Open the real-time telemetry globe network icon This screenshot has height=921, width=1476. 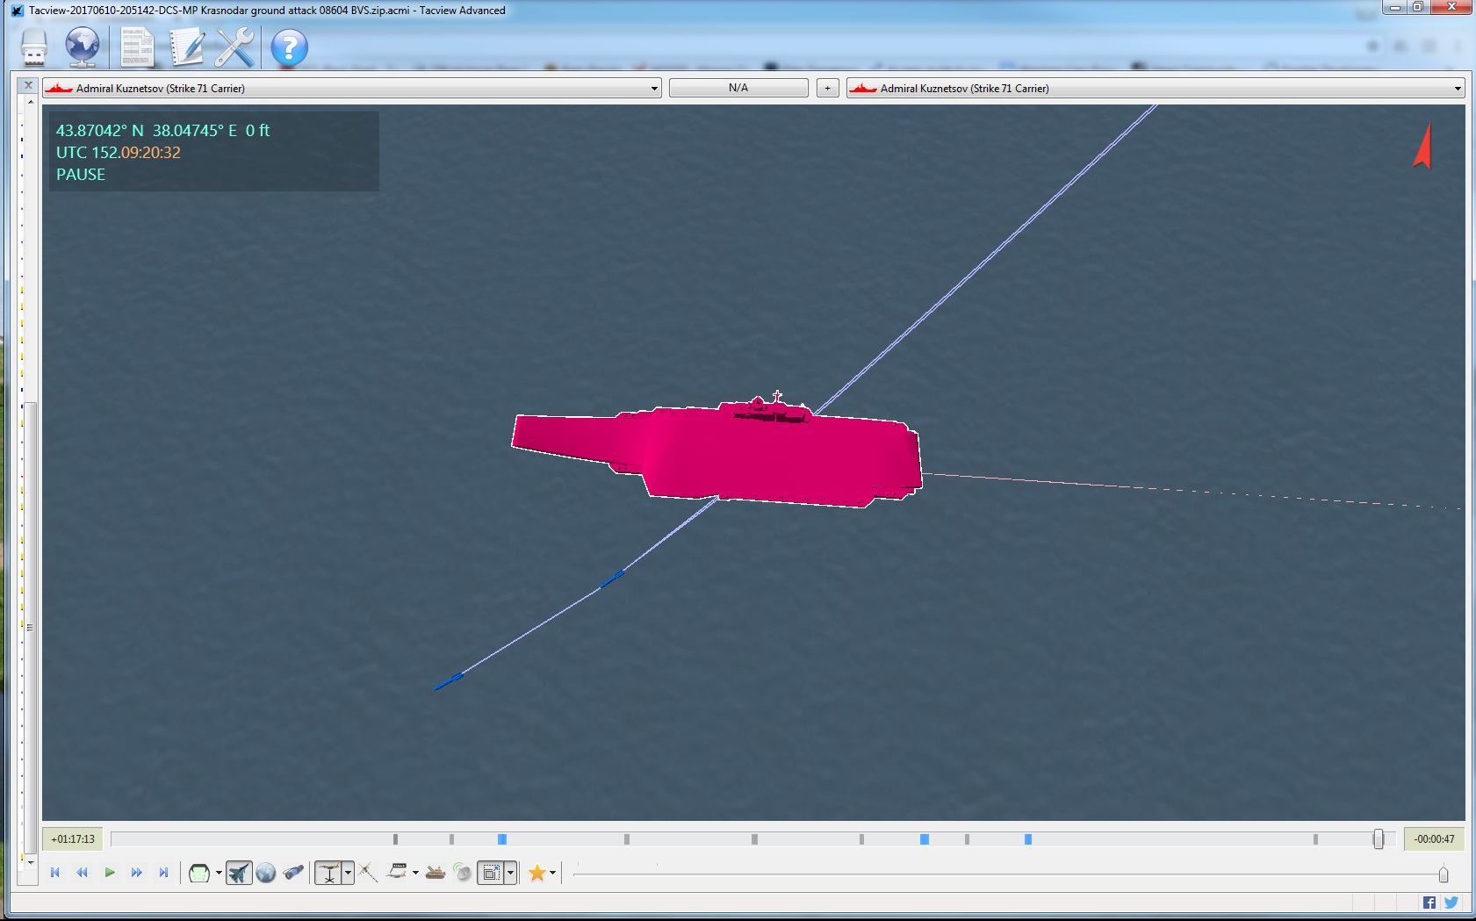point(83,47)
